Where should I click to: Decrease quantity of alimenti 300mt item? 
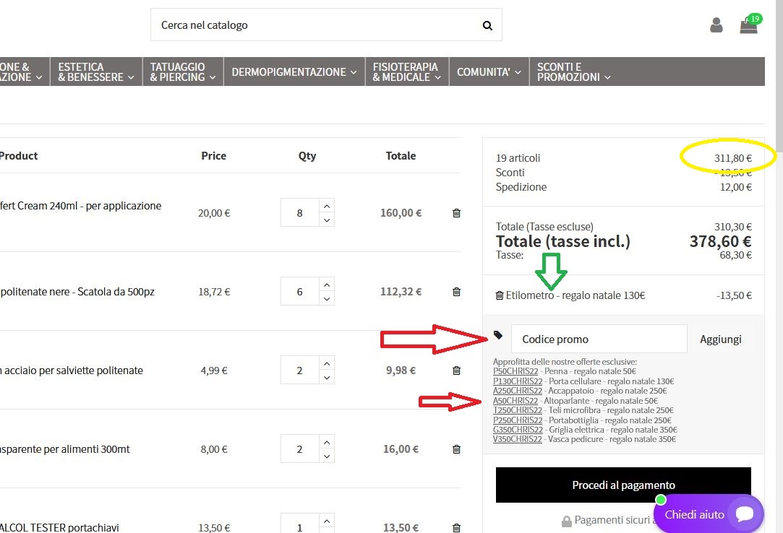click(x=327, y=456)
